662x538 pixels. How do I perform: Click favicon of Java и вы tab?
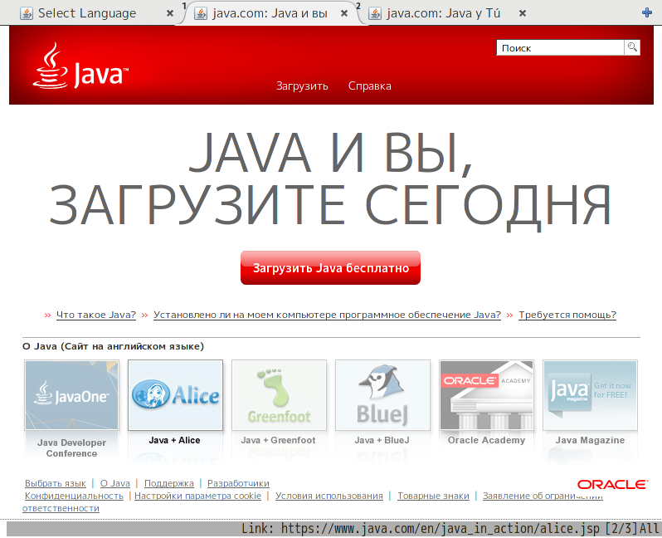coord(201,13)
